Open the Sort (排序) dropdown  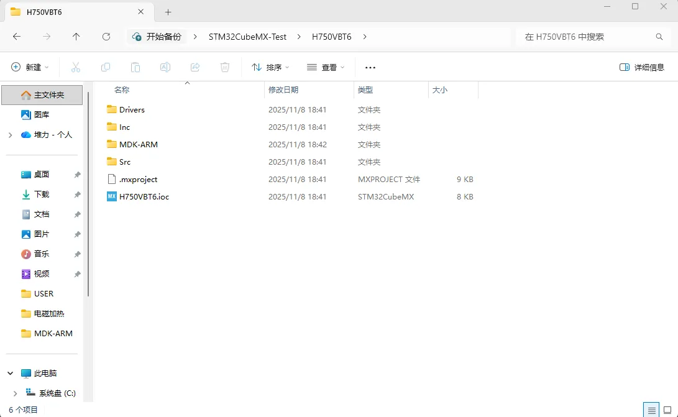[270, 67]
